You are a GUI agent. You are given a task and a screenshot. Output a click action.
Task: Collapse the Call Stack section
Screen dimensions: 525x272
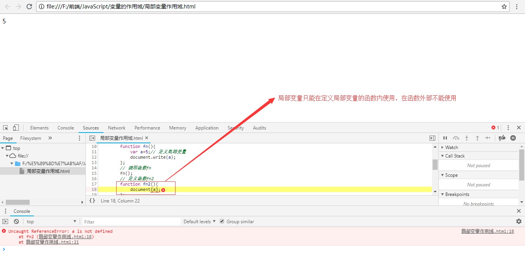pos(455,156)
